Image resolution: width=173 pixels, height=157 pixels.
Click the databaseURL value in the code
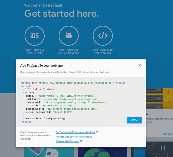[77, 102]
